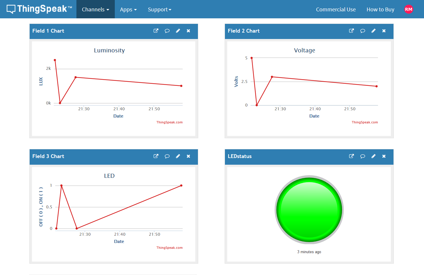
Task: Click the ThingSpeak logo
Action: (x=39, y=9)
